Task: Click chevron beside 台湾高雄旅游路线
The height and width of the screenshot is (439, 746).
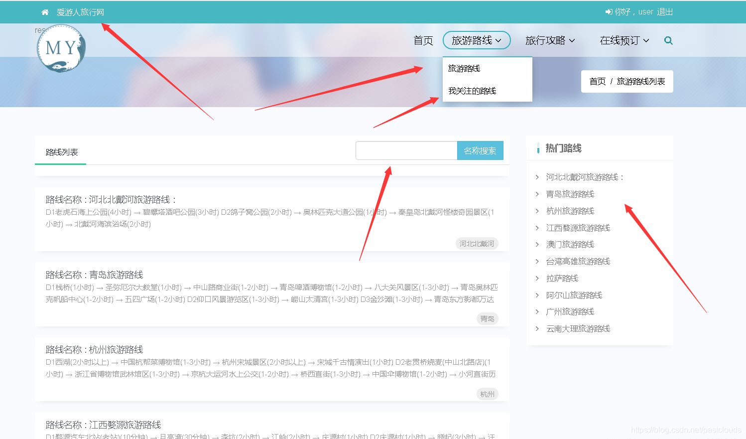Action: (537, 261)
